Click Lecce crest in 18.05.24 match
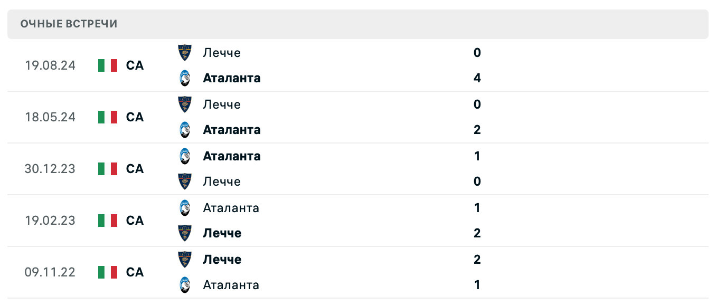Image resolution: width=716 pixels, height=306 pixels. [185, 104]
